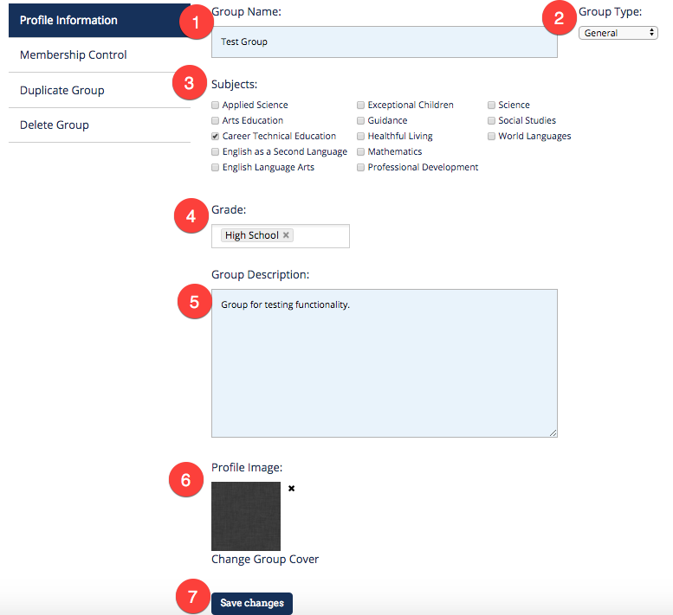
Task: Click the Group Description text area
Action: tap(385, 363)
